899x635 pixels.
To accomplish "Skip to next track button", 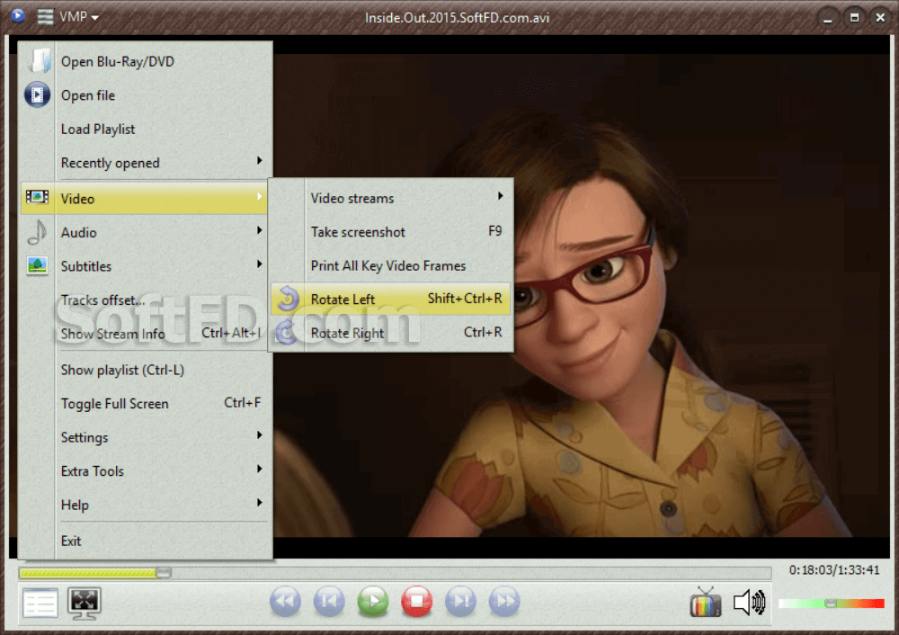I will pyautogui.click(x=460, y=601).
